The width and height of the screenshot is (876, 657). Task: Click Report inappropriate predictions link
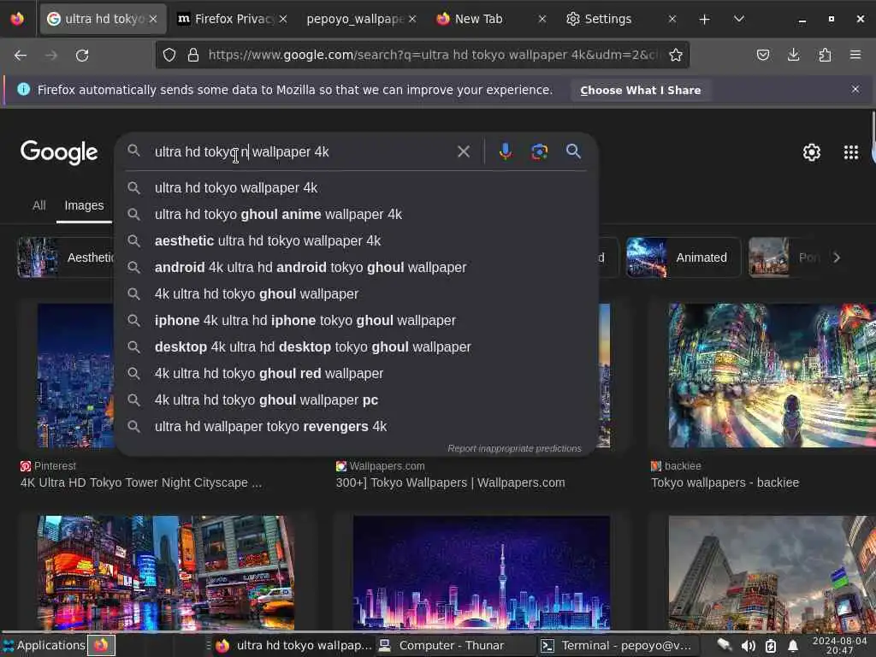coord(514,448)
